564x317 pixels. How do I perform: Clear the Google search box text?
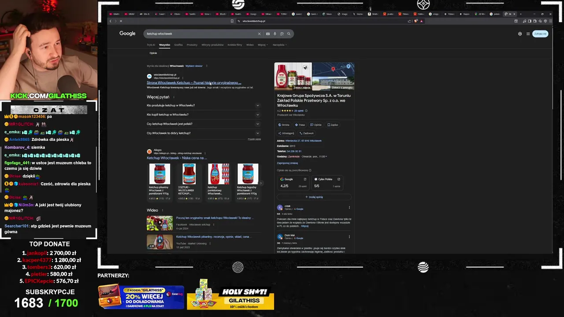click(259, 33)
